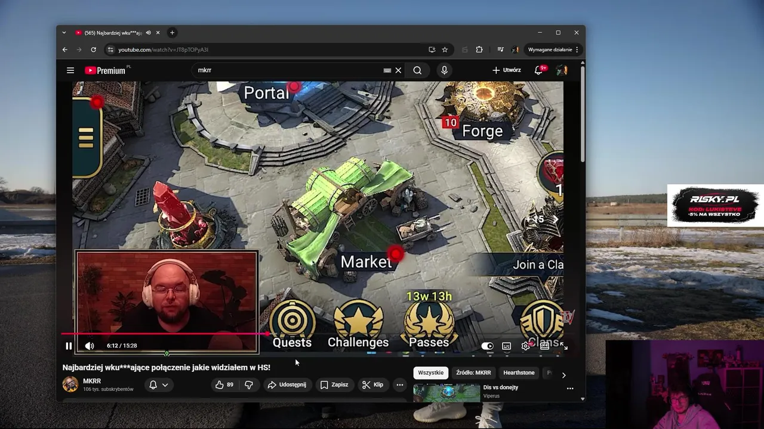Open browser extensions puzzle icon

click(x=479, y=49)
